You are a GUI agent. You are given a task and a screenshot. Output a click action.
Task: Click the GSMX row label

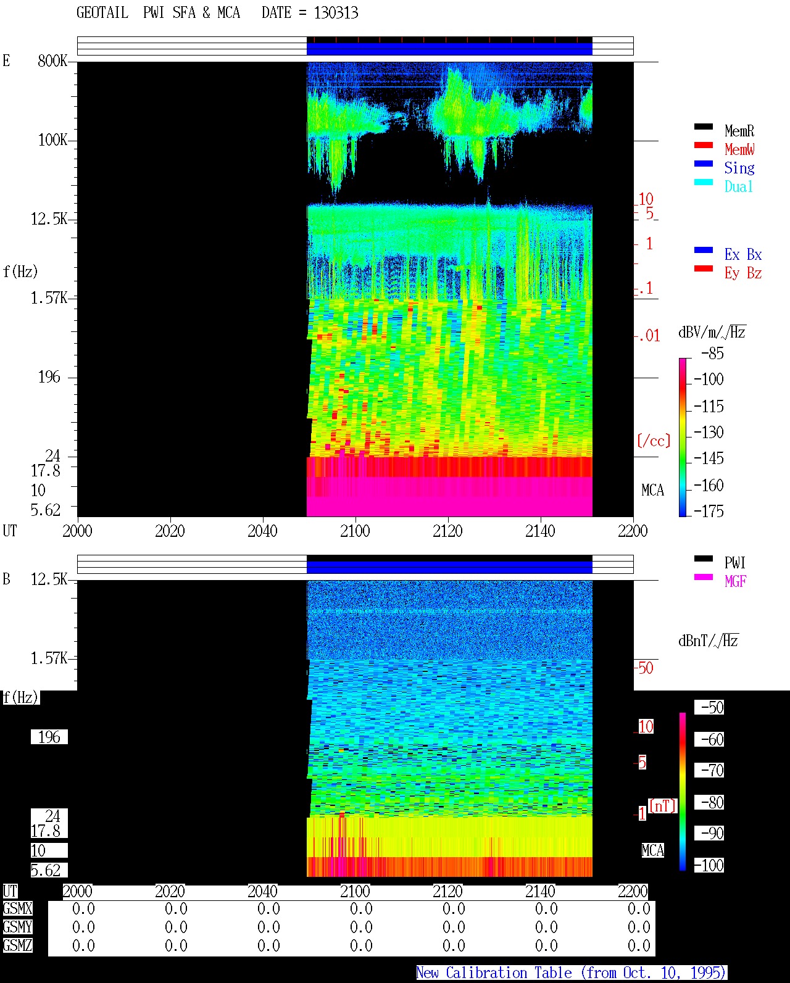pos(17,909)
